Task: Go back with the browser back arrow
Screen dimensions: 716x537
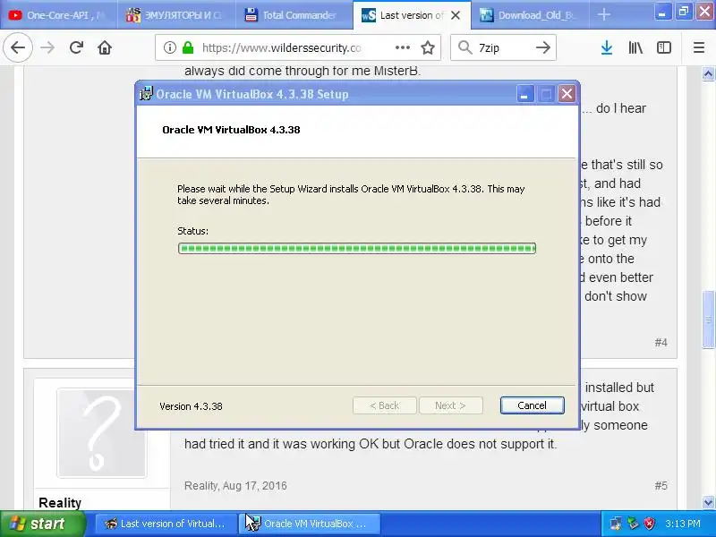Action: (x=18, y=47)
